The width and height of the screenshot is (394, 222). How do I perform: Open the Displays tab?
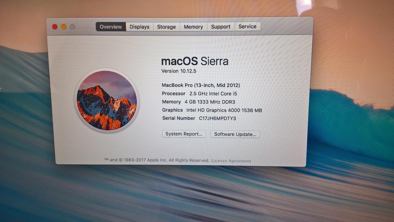pos(139,27)
